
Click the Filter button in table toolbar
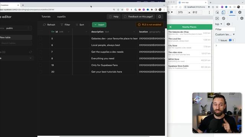65,25
